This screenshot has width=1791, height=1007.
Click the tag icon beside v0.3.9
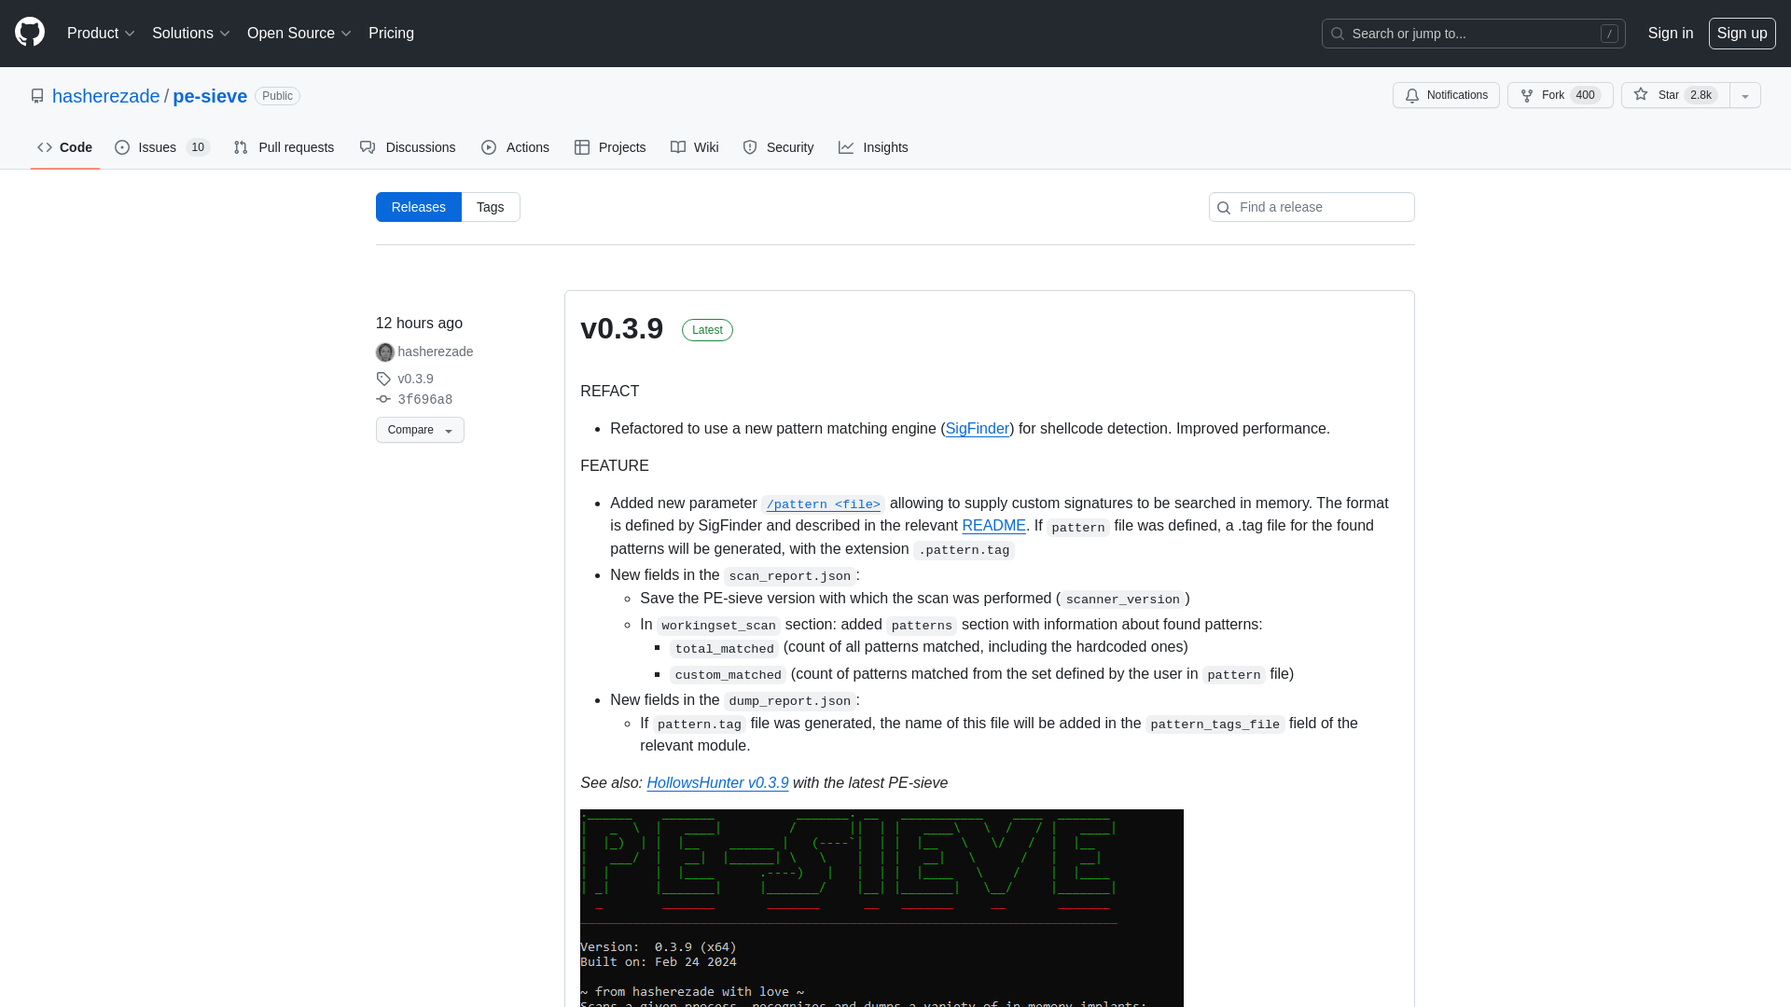[x=383, y=379]
